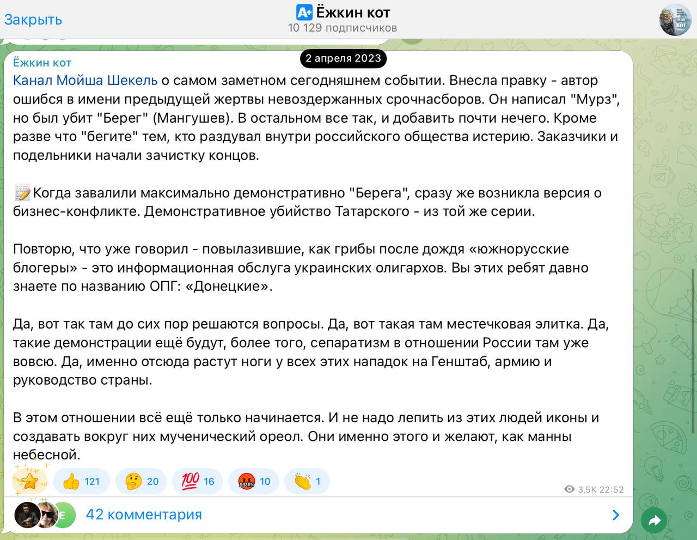Expand comments using the right chevron arrow
Viewport: 697px width, 540px height.
tap(615, 515)
